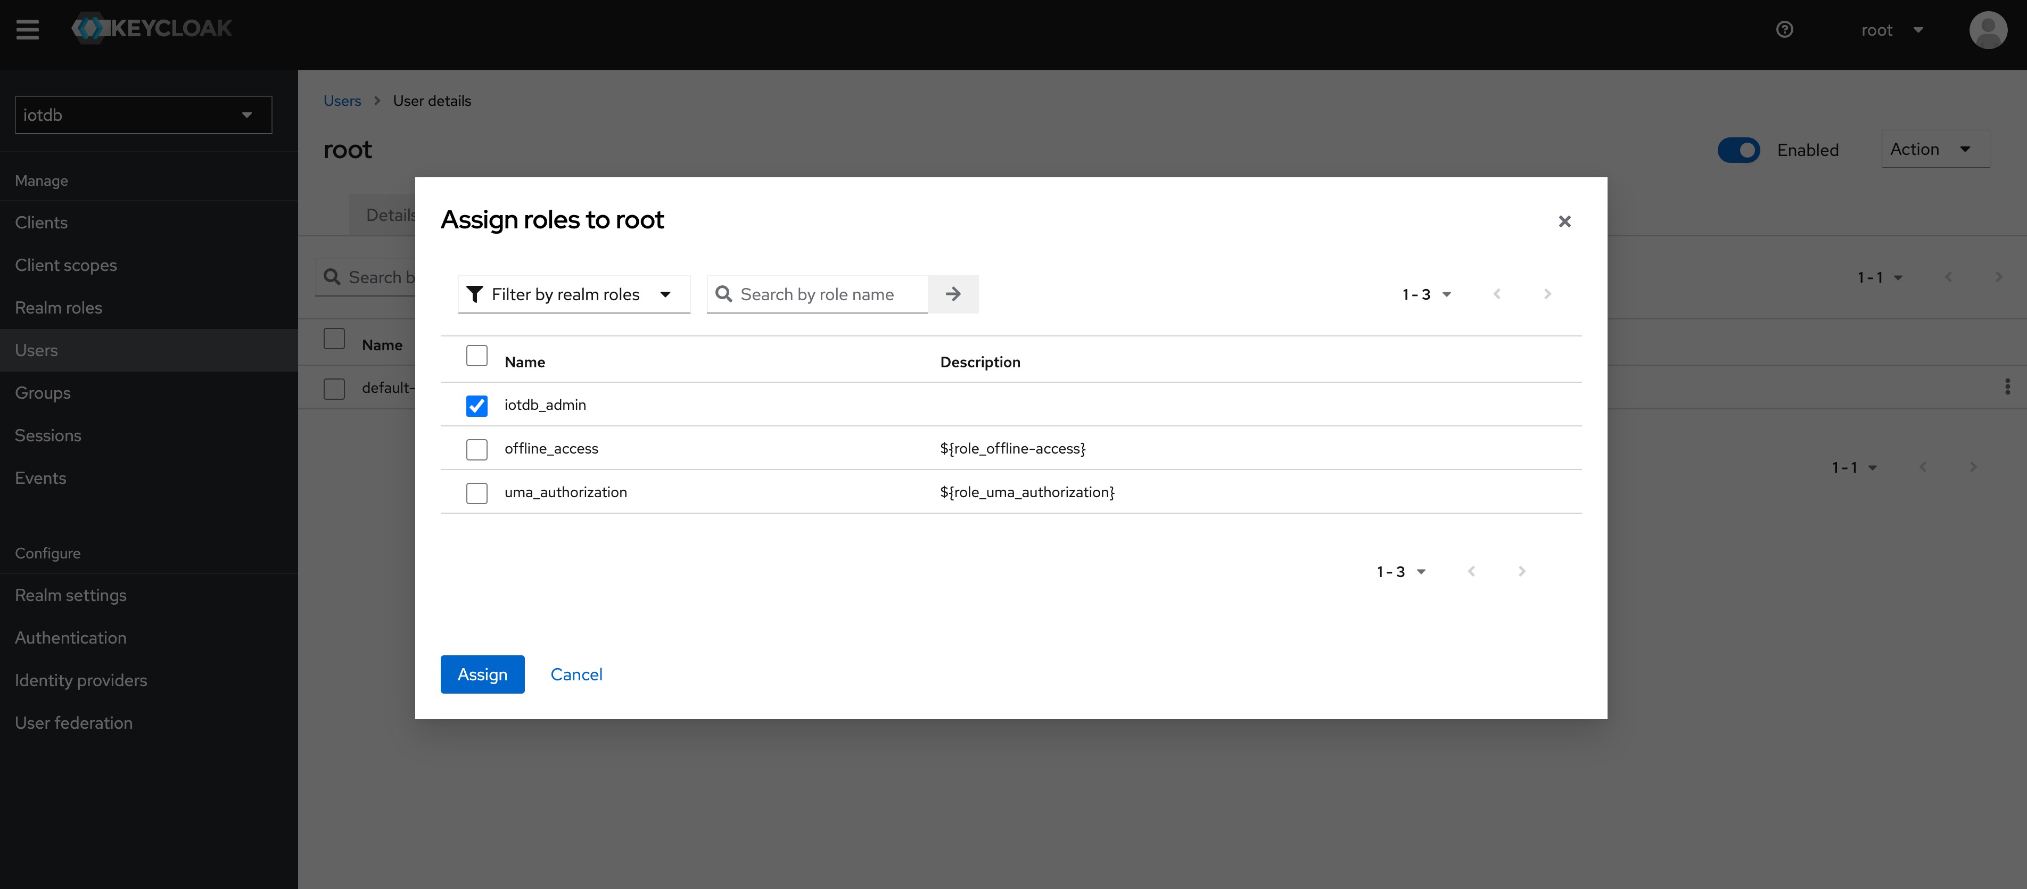2027x889 pixels.
Task: Expand the 1-3 per-page dropdown at bottom
Action: pos(1402,572)
